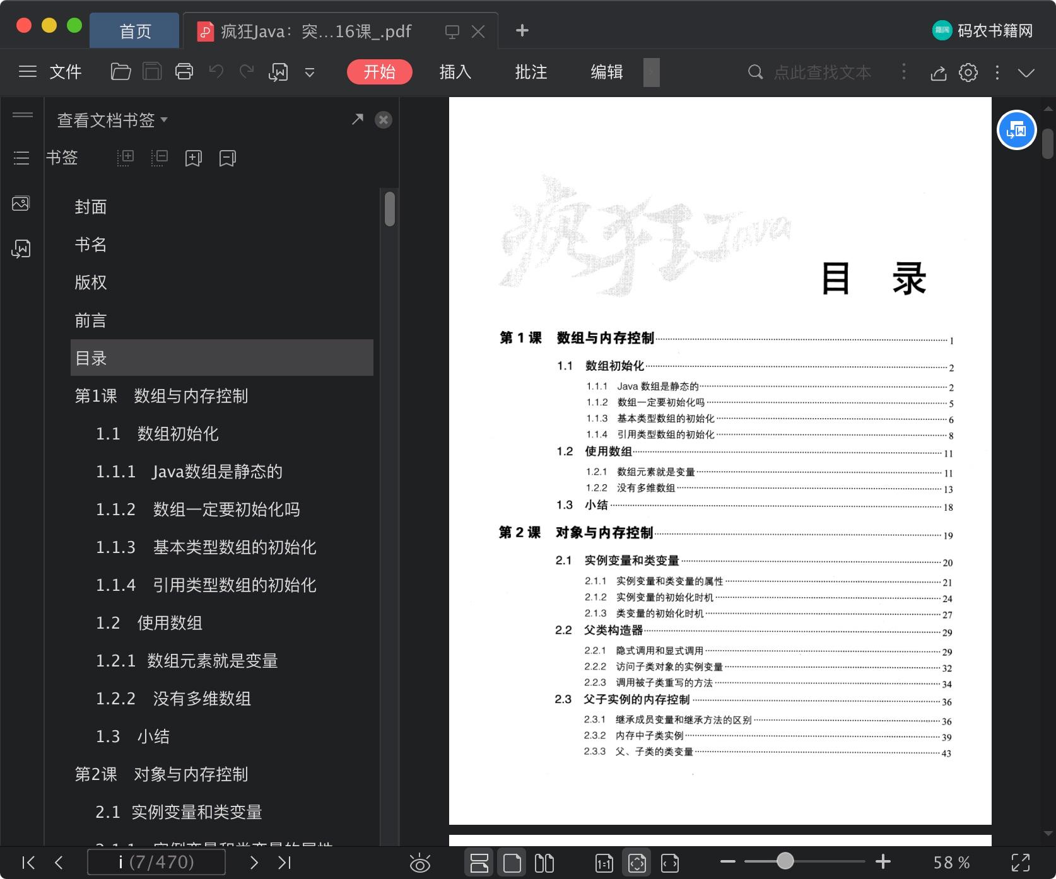Show more ribbon tabs arrow

click(x=652, y=72)
